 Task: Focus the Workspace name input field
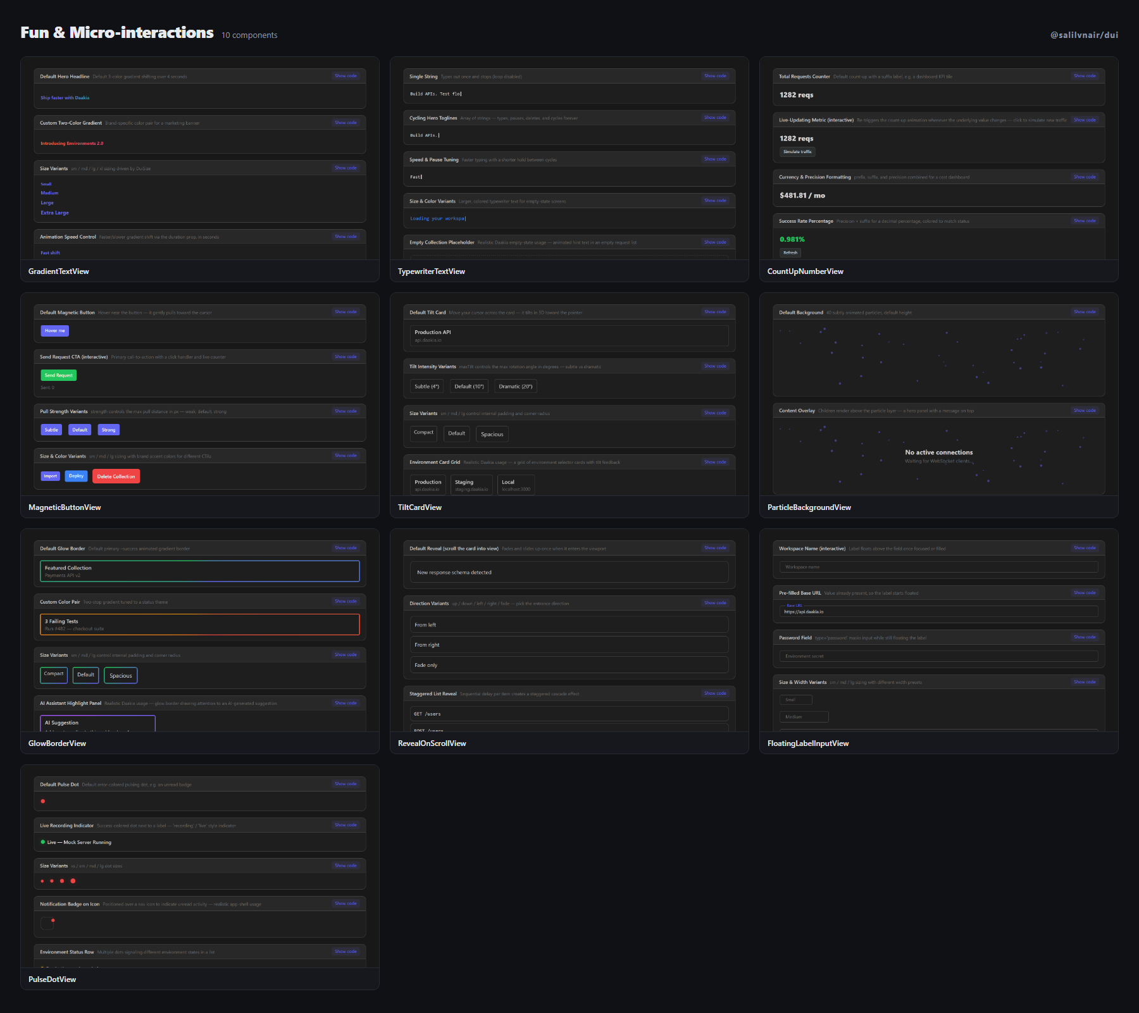pyautogui.click(x=939, y=567)
